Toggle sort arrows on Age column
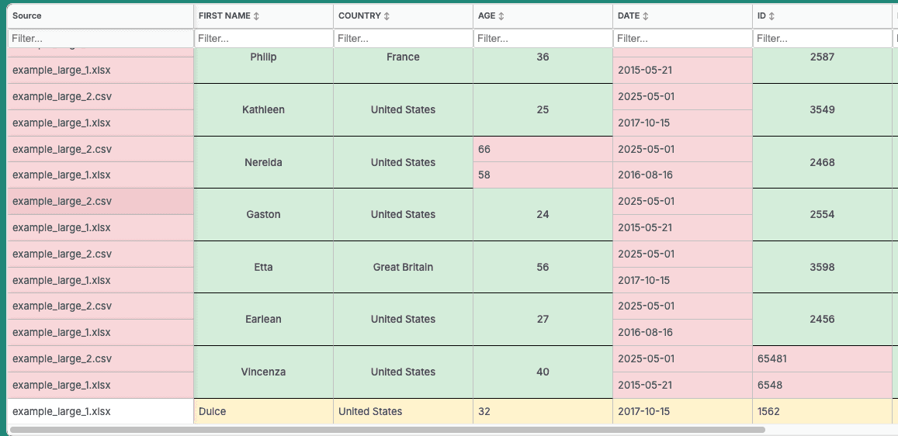Screen dimensions: 898x436 pyautogui.click(x=501, y=16)
